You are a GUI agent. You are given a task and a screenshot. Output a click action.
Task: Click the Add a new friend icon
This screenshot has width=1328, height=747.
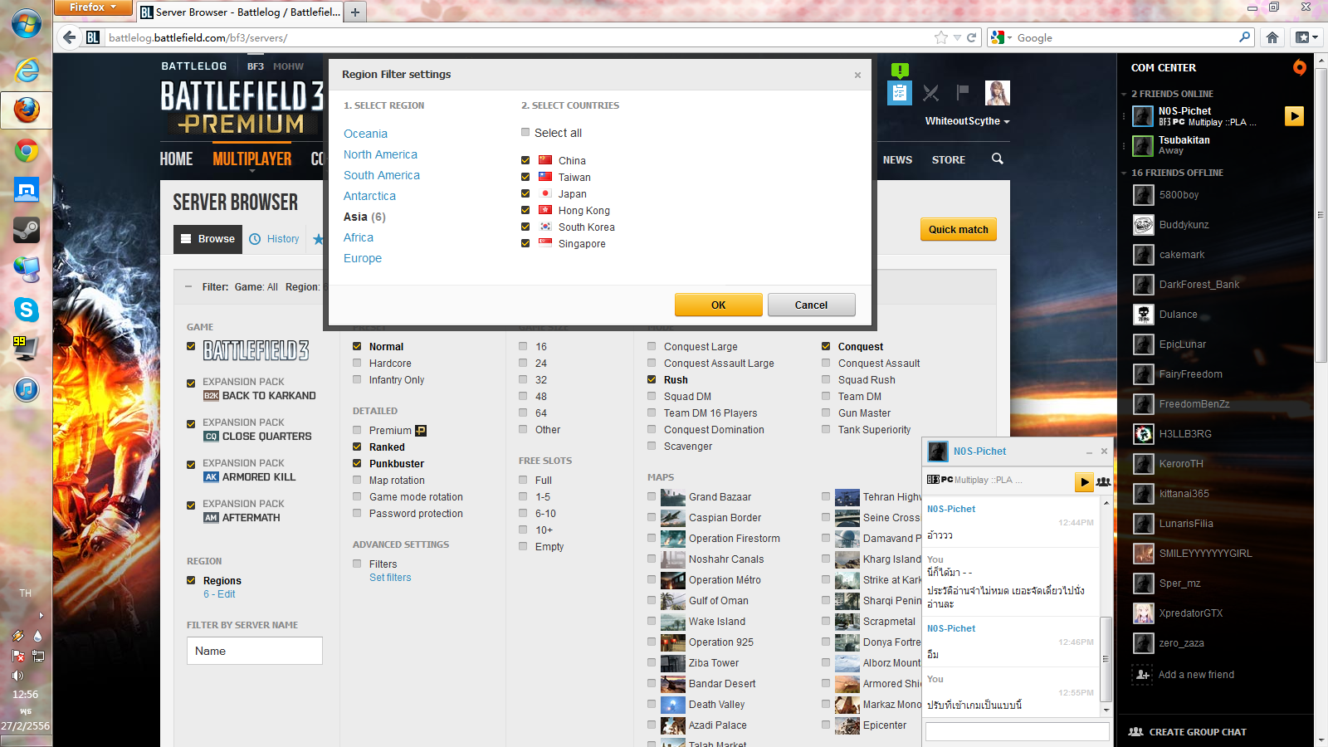coord(1143,675)
